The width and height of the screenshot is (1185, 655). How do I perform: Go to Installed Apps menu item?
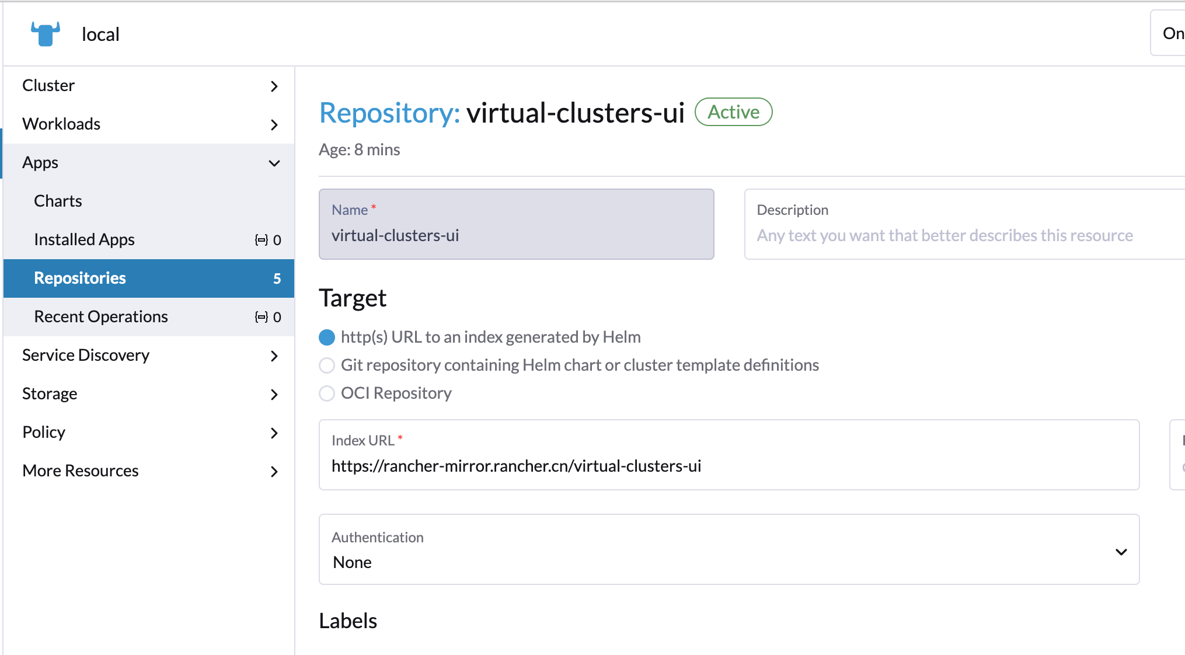pos(84,239)
